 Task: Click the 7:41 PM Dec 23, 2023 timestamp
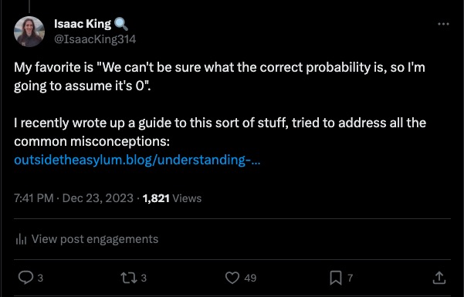click(x=73, y=198)
